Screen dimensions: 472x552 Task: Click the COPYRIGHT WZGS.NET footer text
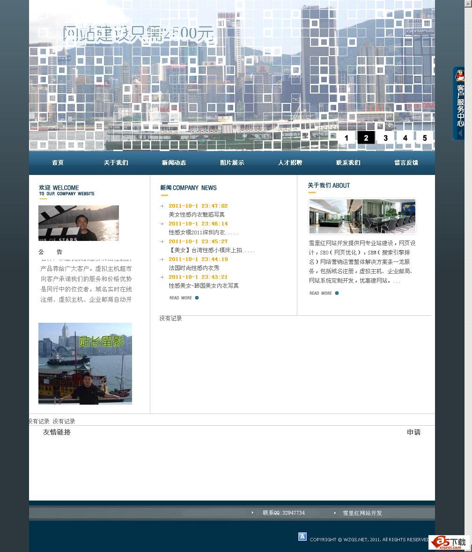point(369,539)
